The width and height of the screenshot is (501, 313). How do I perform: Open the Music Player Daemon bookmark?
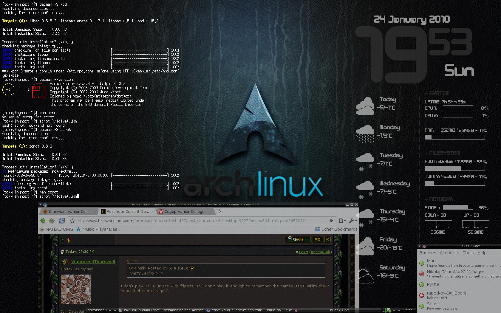99,229
